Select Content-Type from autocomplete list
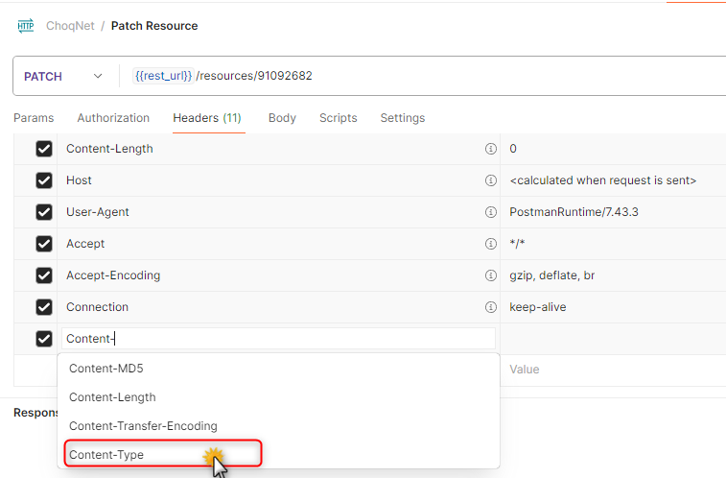726x478 pixels. pos(106,454)
